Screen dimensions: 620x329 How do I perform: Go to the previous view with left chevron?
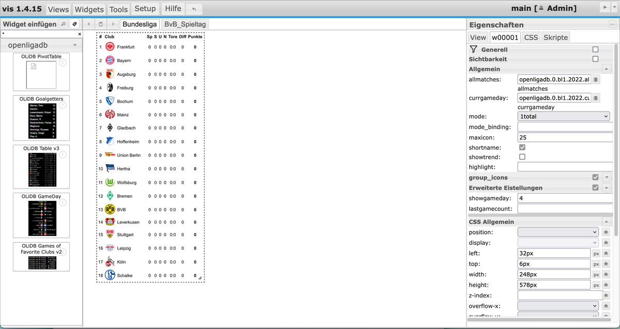pos(89,24)
